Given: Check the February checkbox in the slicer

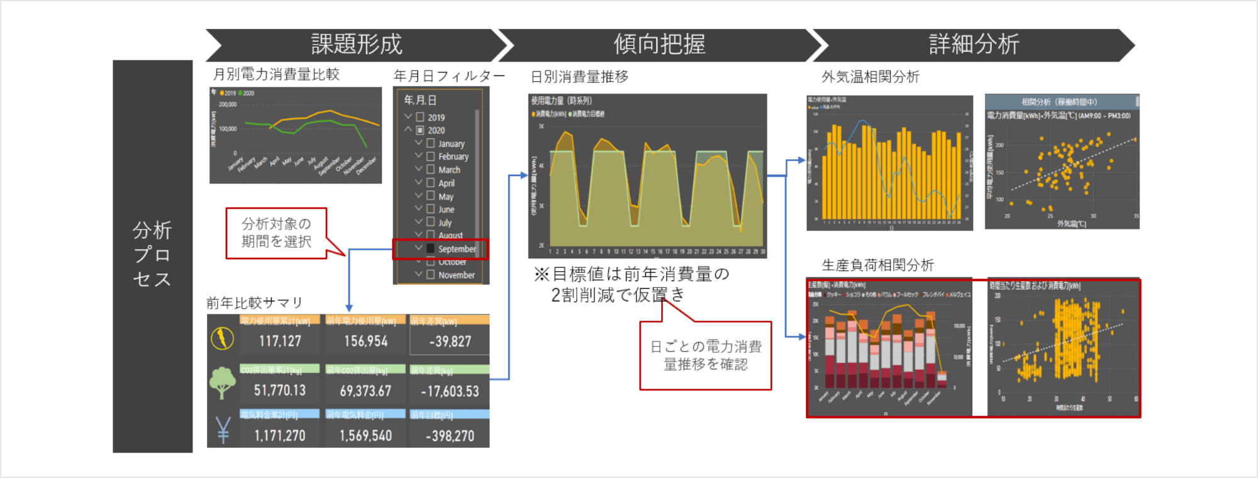Looking at the screenshot, I should pyautogui.click(x=430, y=156).
